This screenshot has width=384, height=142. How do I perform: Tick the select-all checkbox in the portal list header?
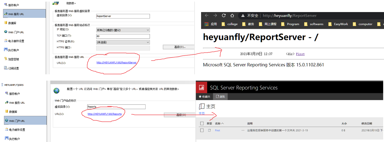coord(202,123)
